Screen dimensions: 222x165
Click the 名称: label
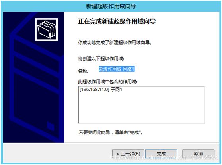click(x=83, y=71)
